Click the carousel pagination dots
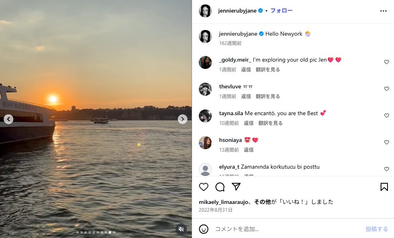The width and height of the screenshot is (394, 238). pyautogui.click(x=96, y=232)
